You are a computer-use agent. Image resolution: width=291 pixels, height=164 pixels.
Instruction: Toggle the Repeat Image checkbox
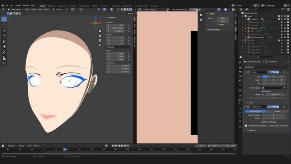click(217, 25)
